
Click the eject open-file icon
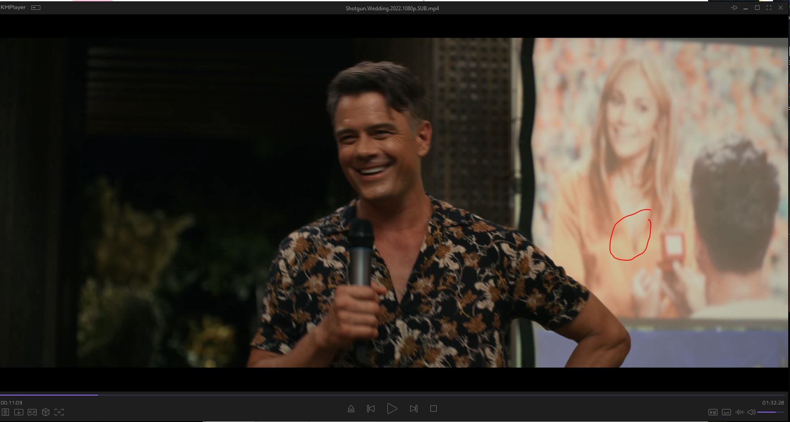[351, 409]
